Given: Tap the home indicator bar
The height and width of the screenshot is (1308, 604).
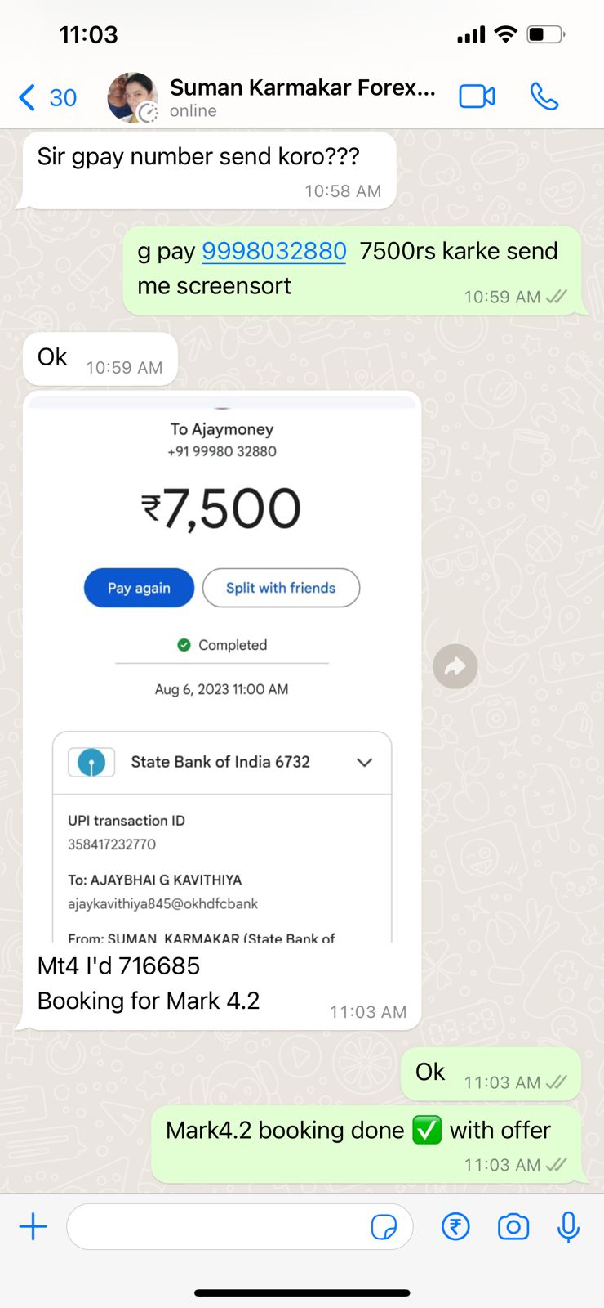Looking at the screenshot, I should (302, 1293).
